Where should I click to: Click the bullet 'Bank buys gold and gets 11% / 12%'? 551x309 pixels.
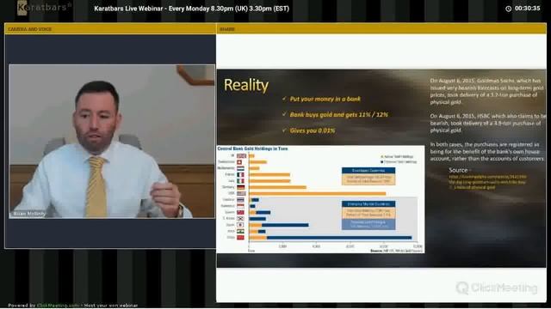pos(338,114)
